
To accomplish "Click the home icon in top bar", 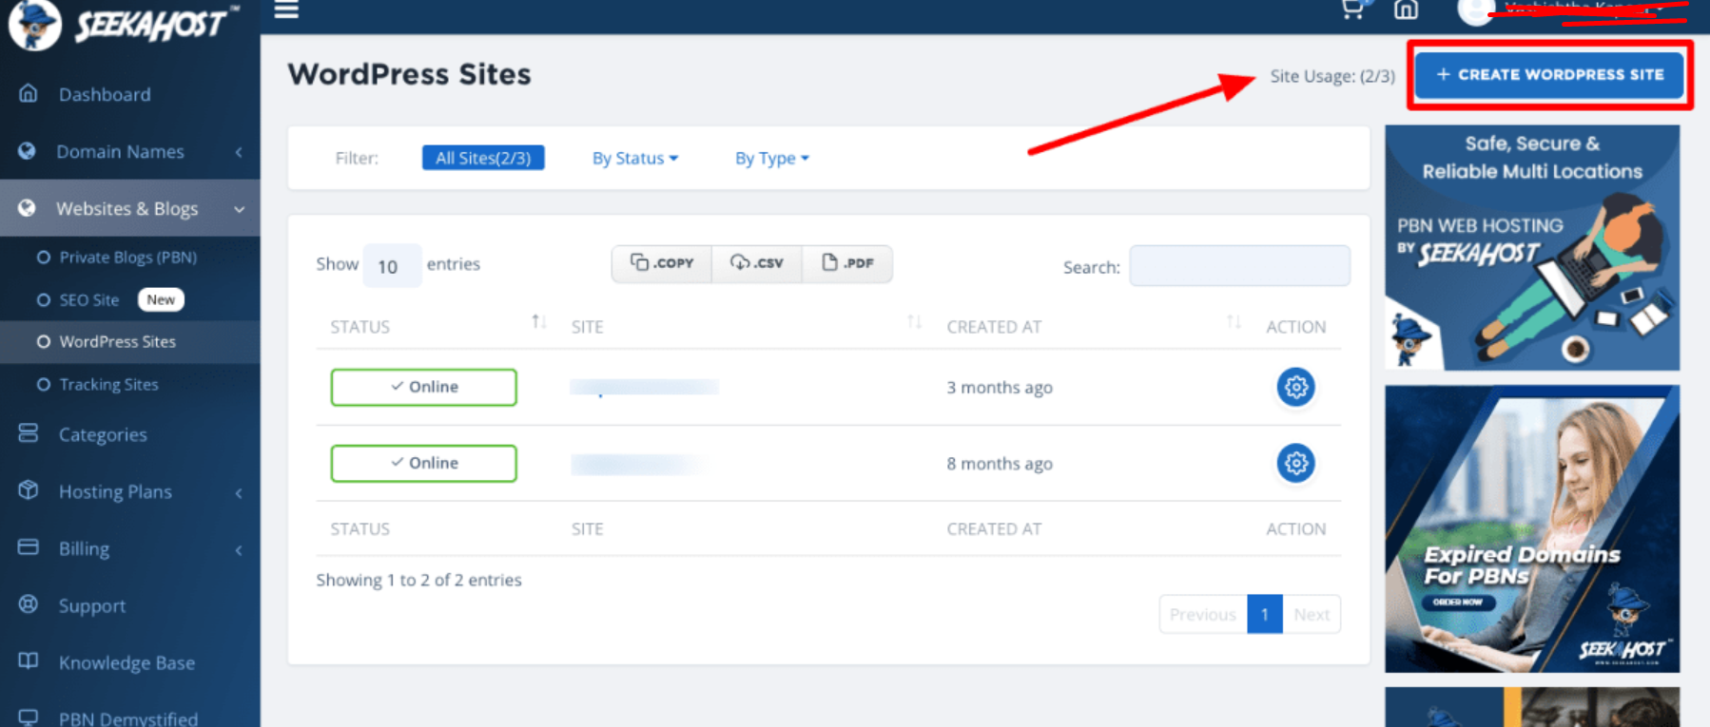I will 1406,10.
